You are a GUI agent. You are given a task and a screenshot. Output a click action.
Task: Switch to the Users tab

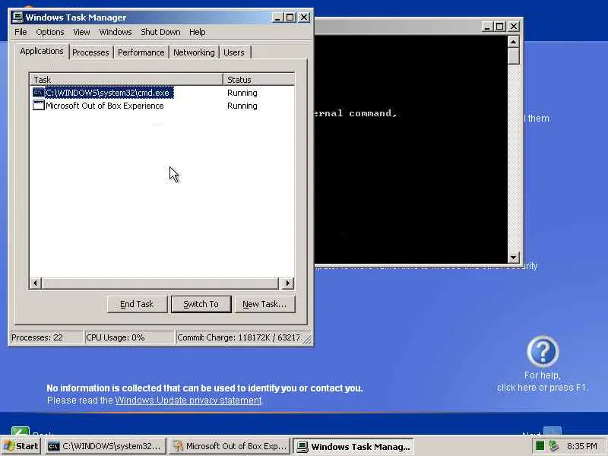click(x=234, y=52)
